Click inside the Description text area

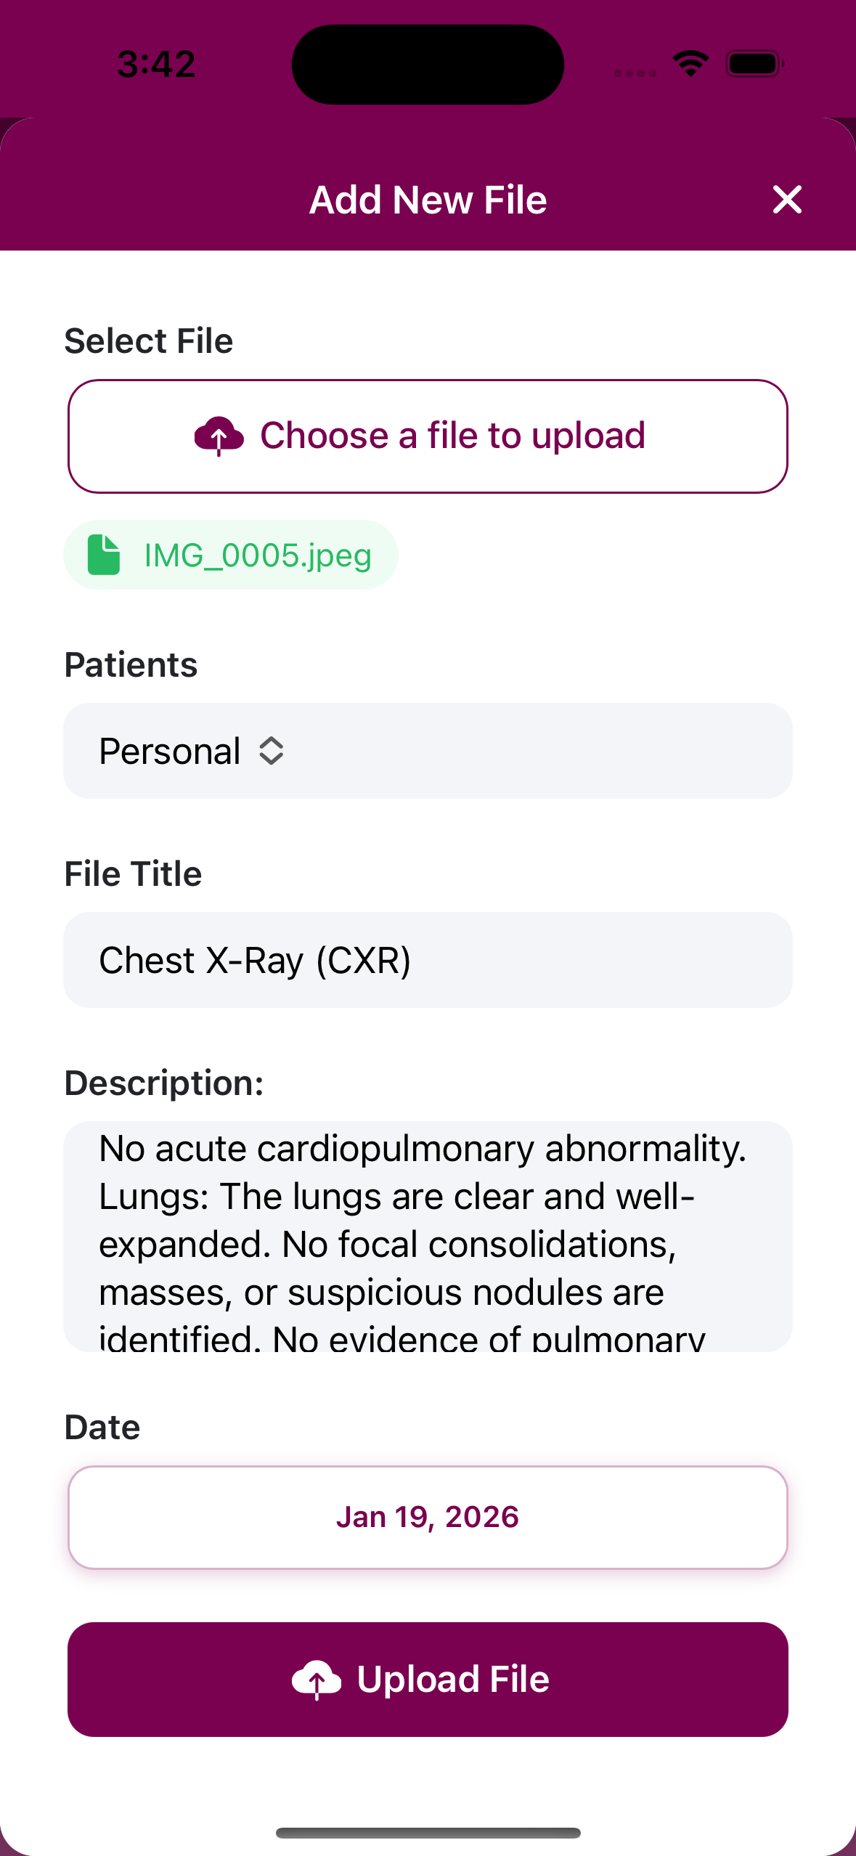(x=428, y=1236)
